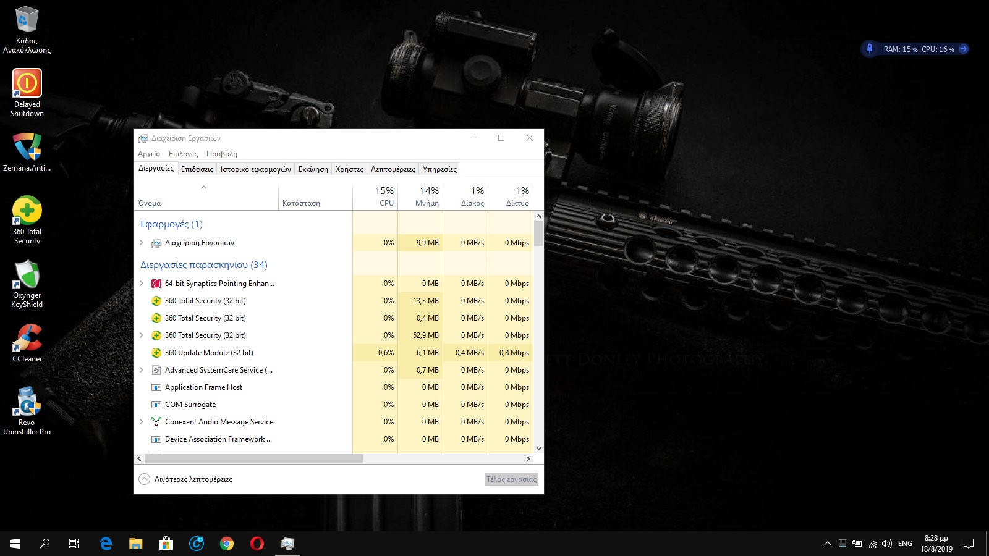Open the Αρχείο menu
This screenshot has height=556, width=989.
click(x=149, y=154)
